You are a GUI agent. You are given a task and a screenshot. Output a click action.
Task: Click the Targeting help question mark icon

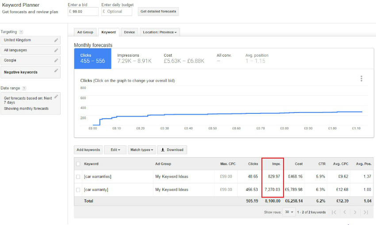pyautogui.click(x=21, y=32)
